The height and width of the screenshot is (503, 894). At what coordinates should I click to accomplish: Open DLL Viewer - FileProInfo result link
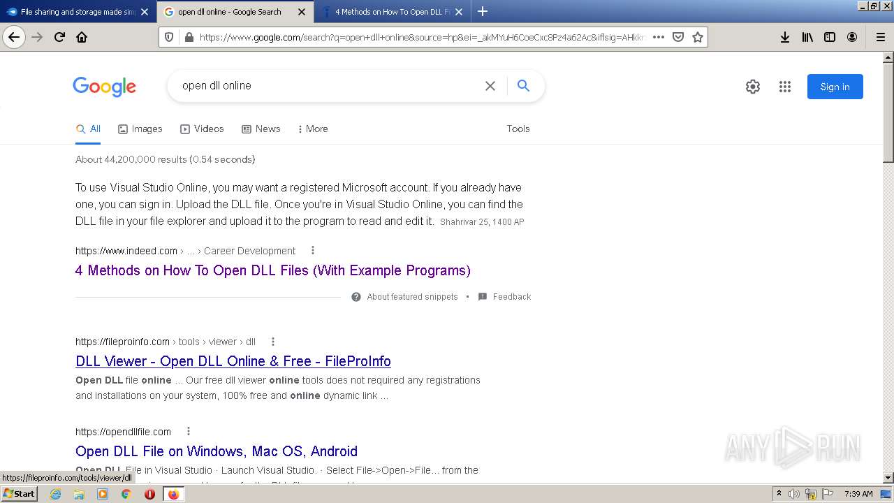point(233,361)
